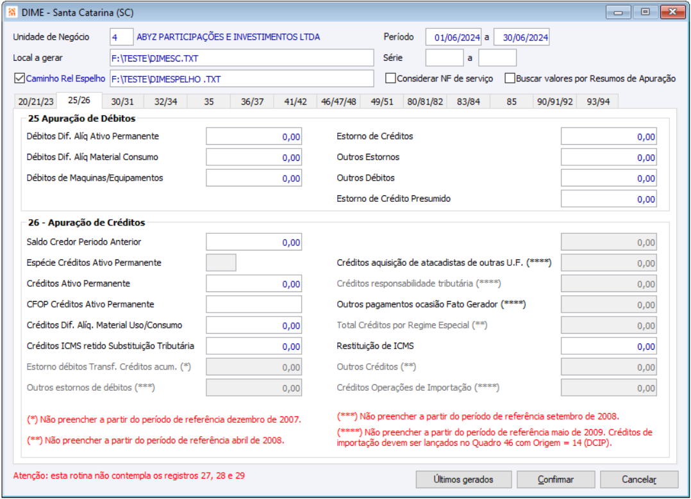The height and width of the screenshot is (499, 691).
Task: Open the 80/81/82 tab
Action: click(425, 102)
